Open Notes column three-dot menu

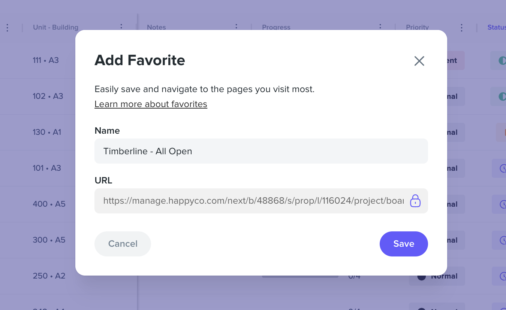(x=236, y=27)
